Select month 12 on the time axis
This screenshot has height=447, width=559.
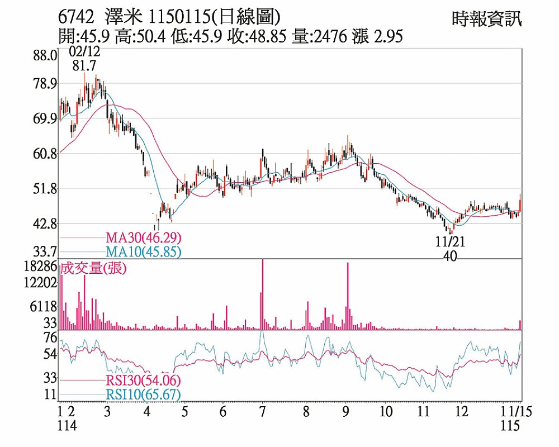(x=461, y=412)
